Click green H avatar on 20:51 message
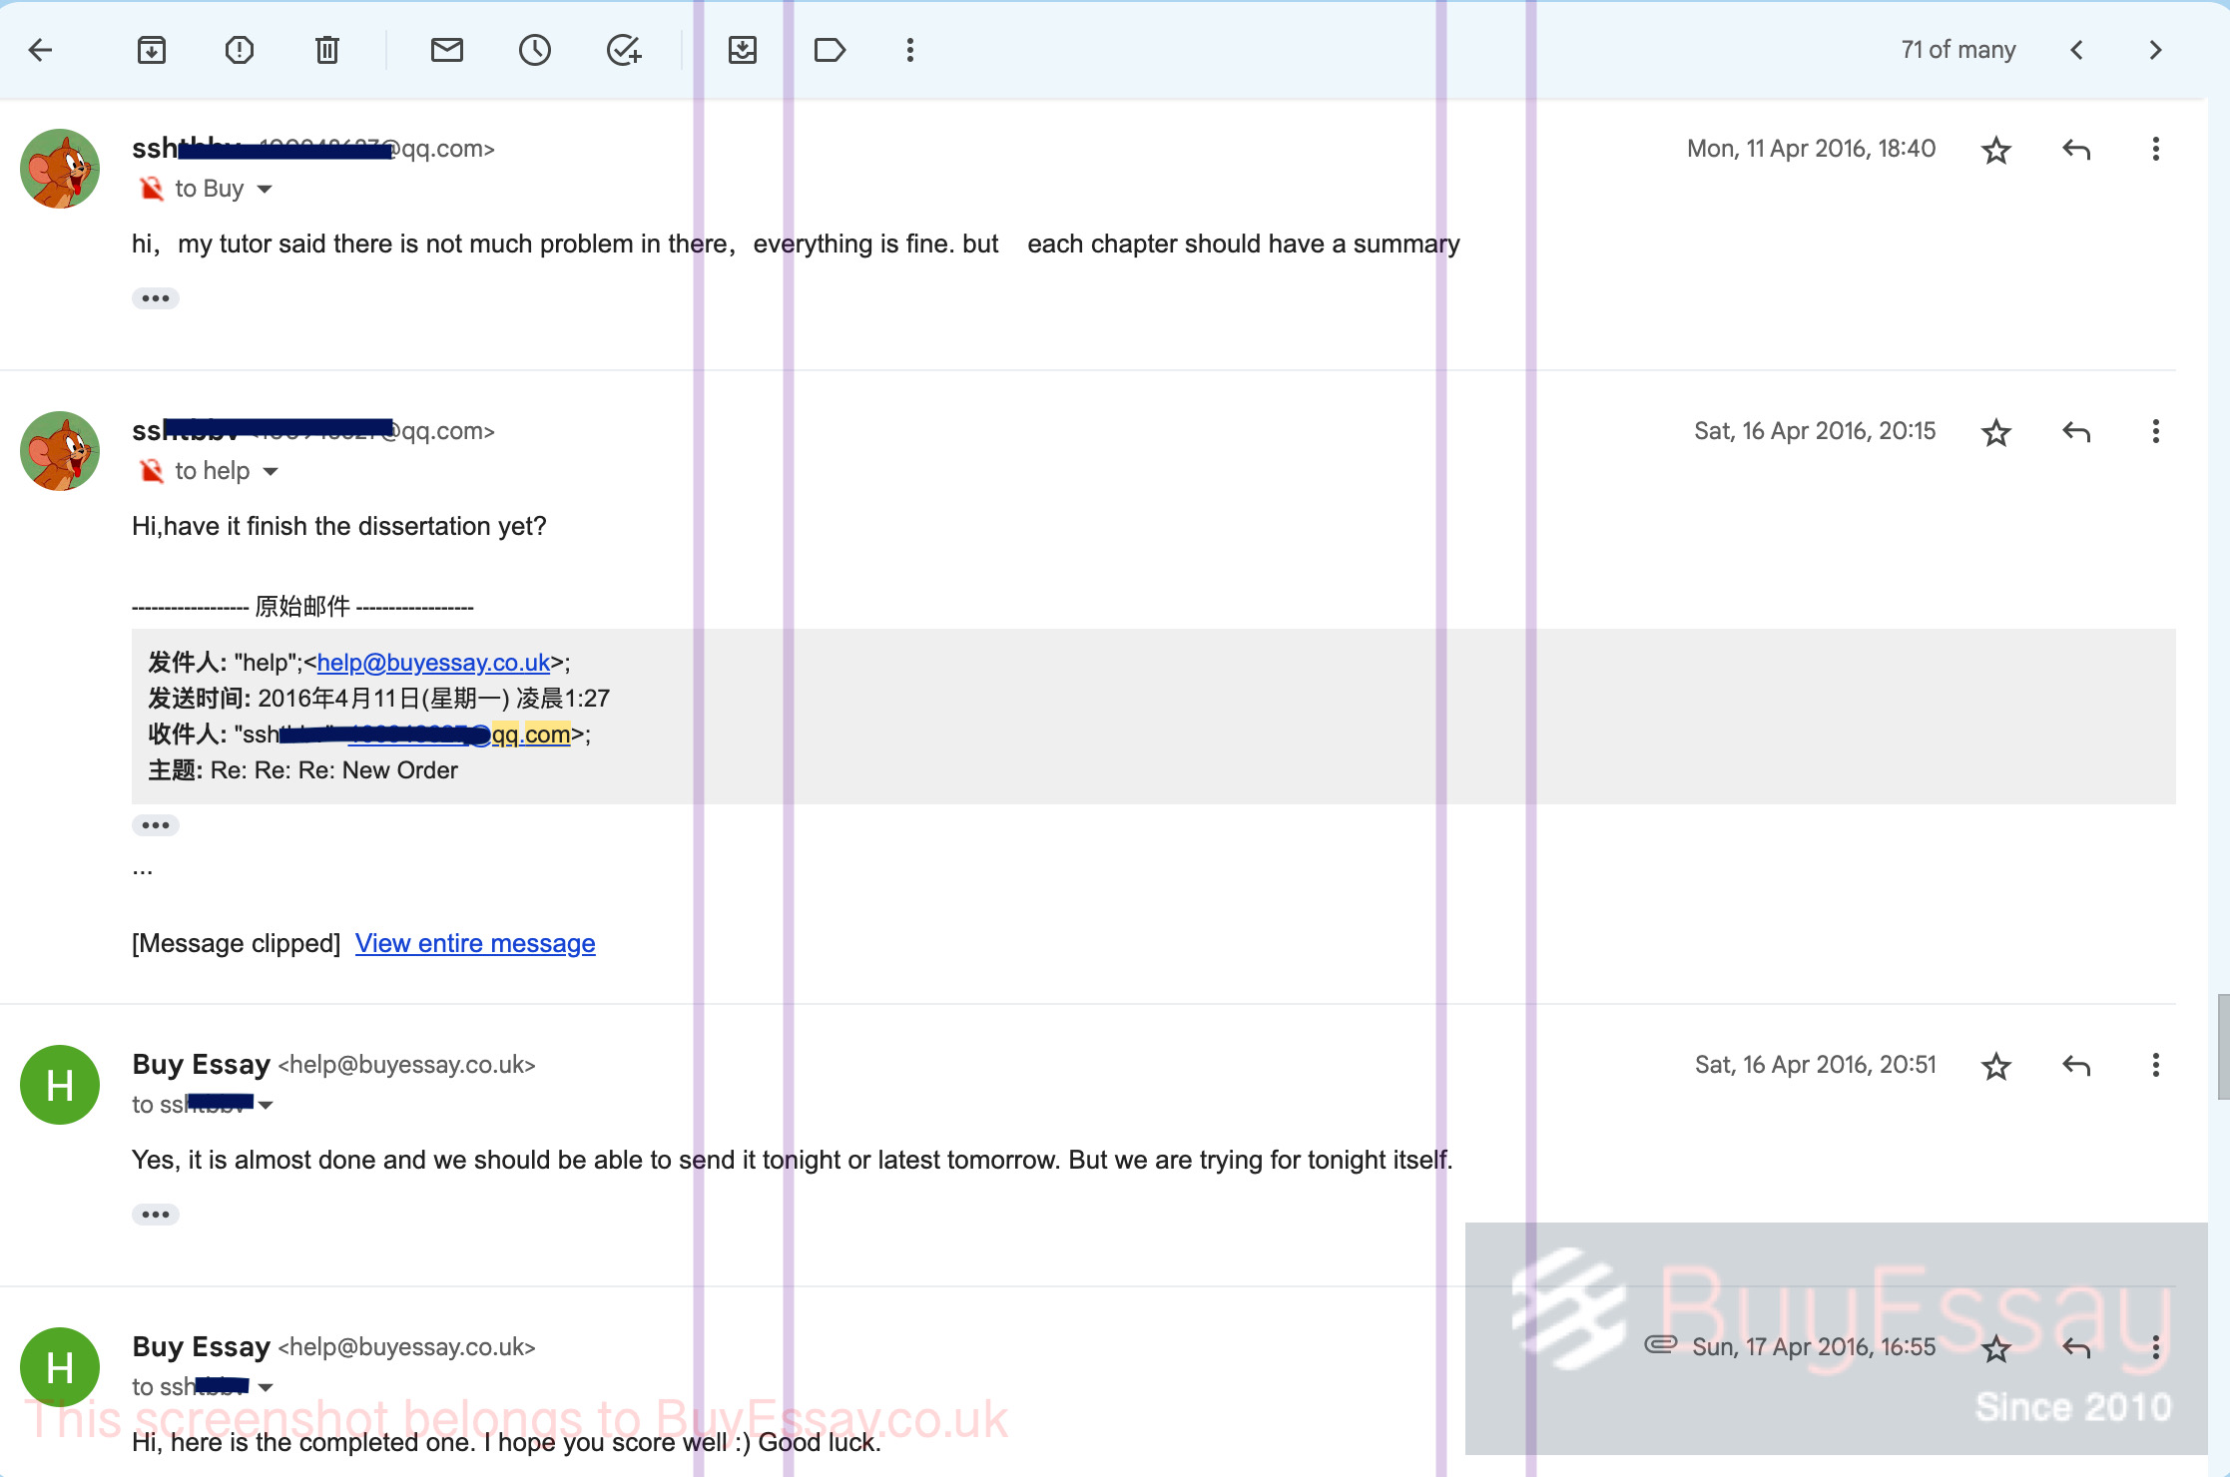Image resolution: width=2230 pixels, height=1477 pixels. click(x=60, y=1085)
